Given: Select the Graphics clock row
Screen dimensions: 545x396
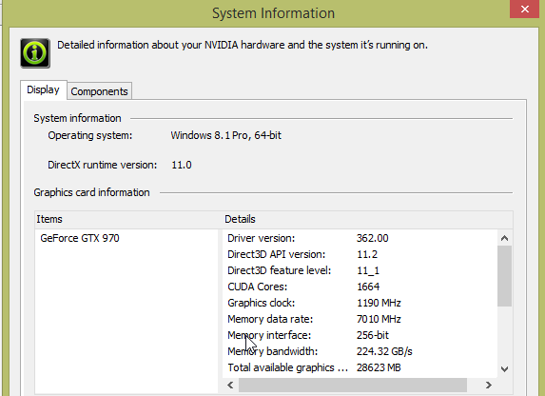Looking at the screenshot, I should click(360, 303).
